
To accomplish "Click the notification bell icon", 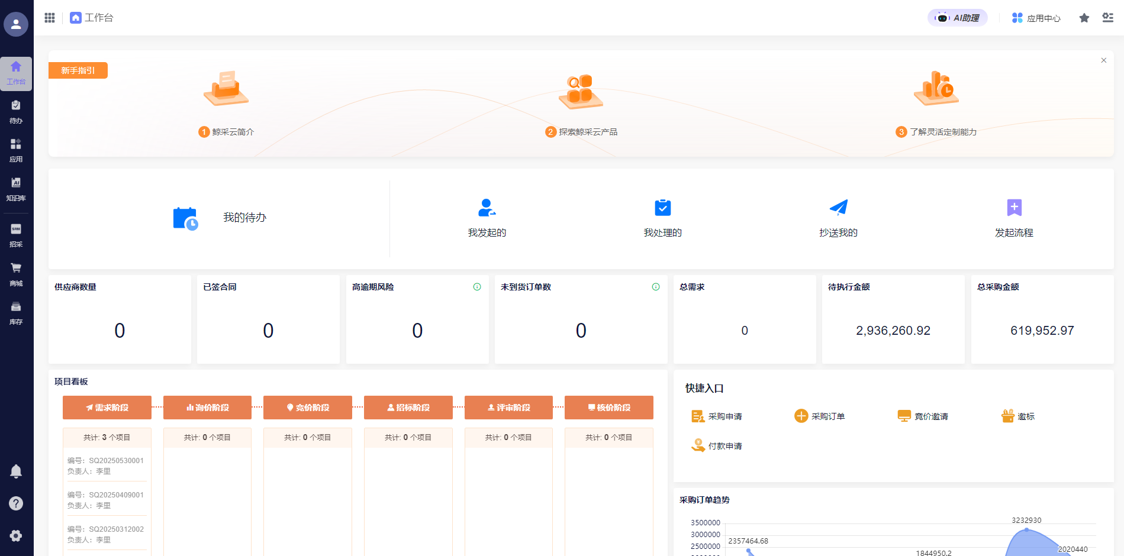I will point(16,471).
